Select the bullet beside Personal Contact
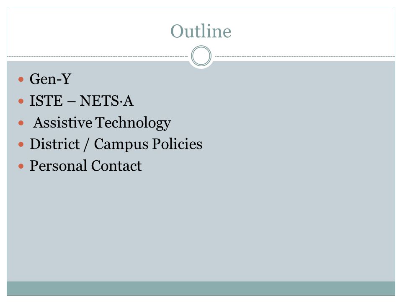This screenshot has height=302, width=402. coord(21,167)
